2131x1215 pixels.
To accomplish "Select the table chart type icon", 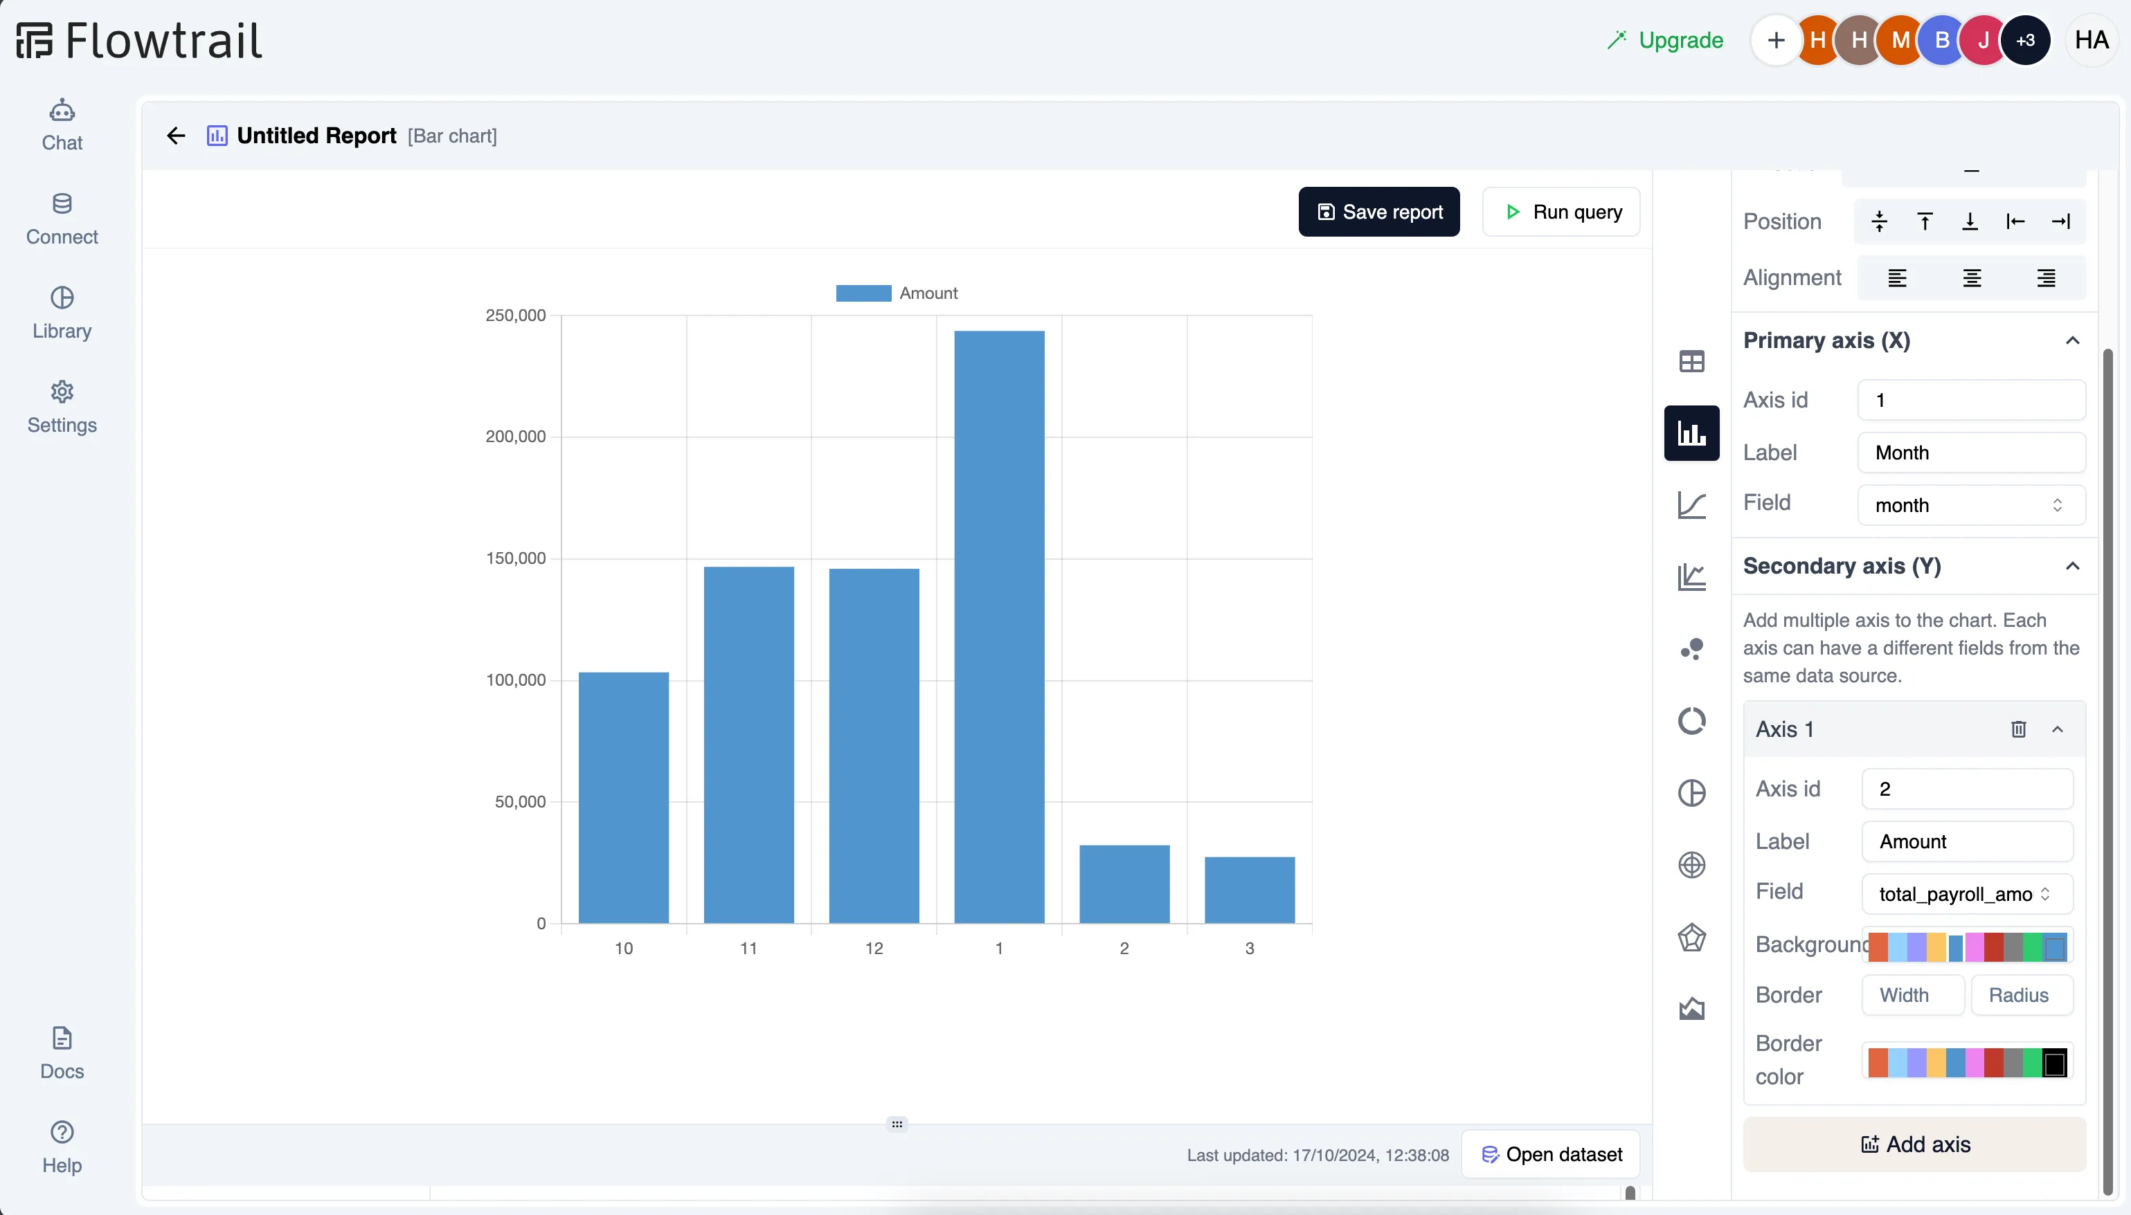I will coord(1691,361).
